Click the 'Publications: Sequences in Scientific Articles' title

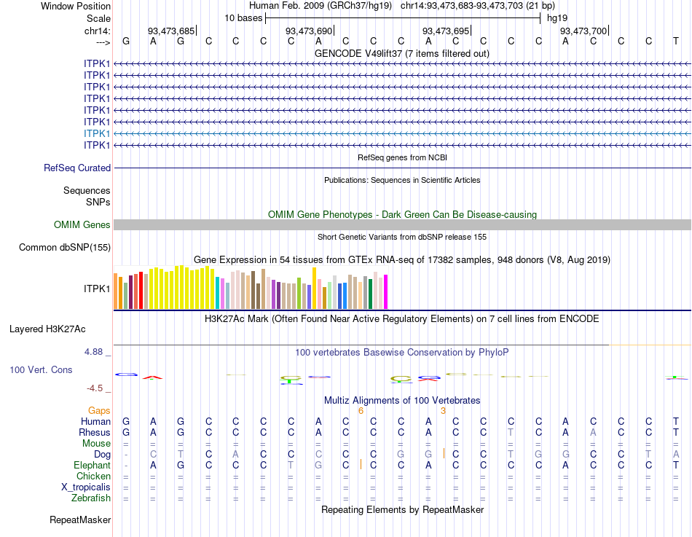pos(402,180)
